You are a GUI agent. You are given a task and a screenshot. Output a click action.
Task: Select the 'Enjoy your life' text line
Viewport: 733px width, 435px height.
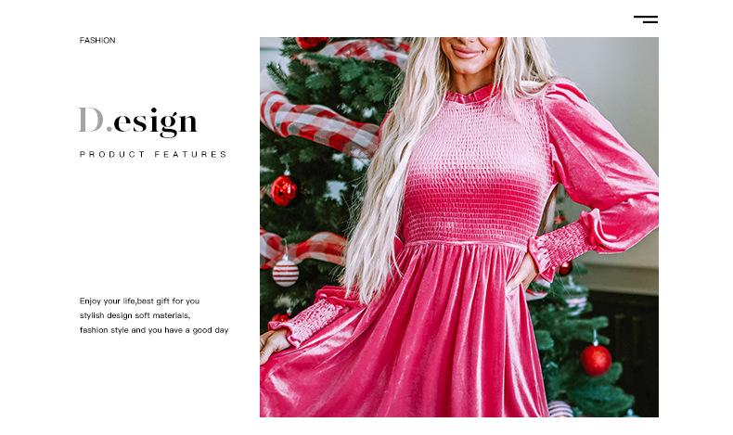(x=139, y=301)
